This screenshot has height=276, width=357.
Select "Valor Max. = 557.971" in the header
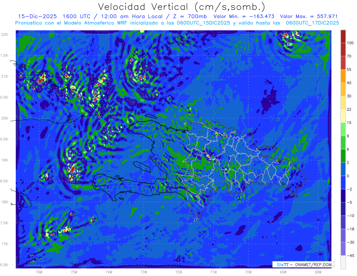click(309, 16)
